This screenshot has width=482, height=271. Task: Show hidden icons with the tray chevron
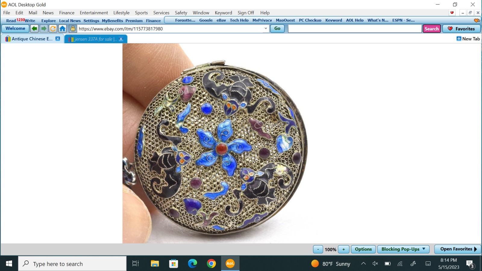[x=363, y=263]
